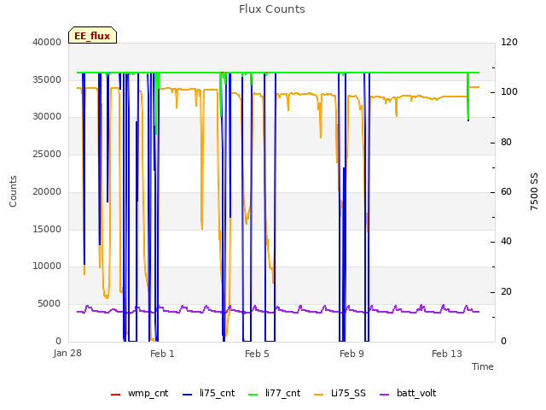This screenshot has width=546, height=410.
Task: Click the 20 right axis value
Action: (506, 291)
